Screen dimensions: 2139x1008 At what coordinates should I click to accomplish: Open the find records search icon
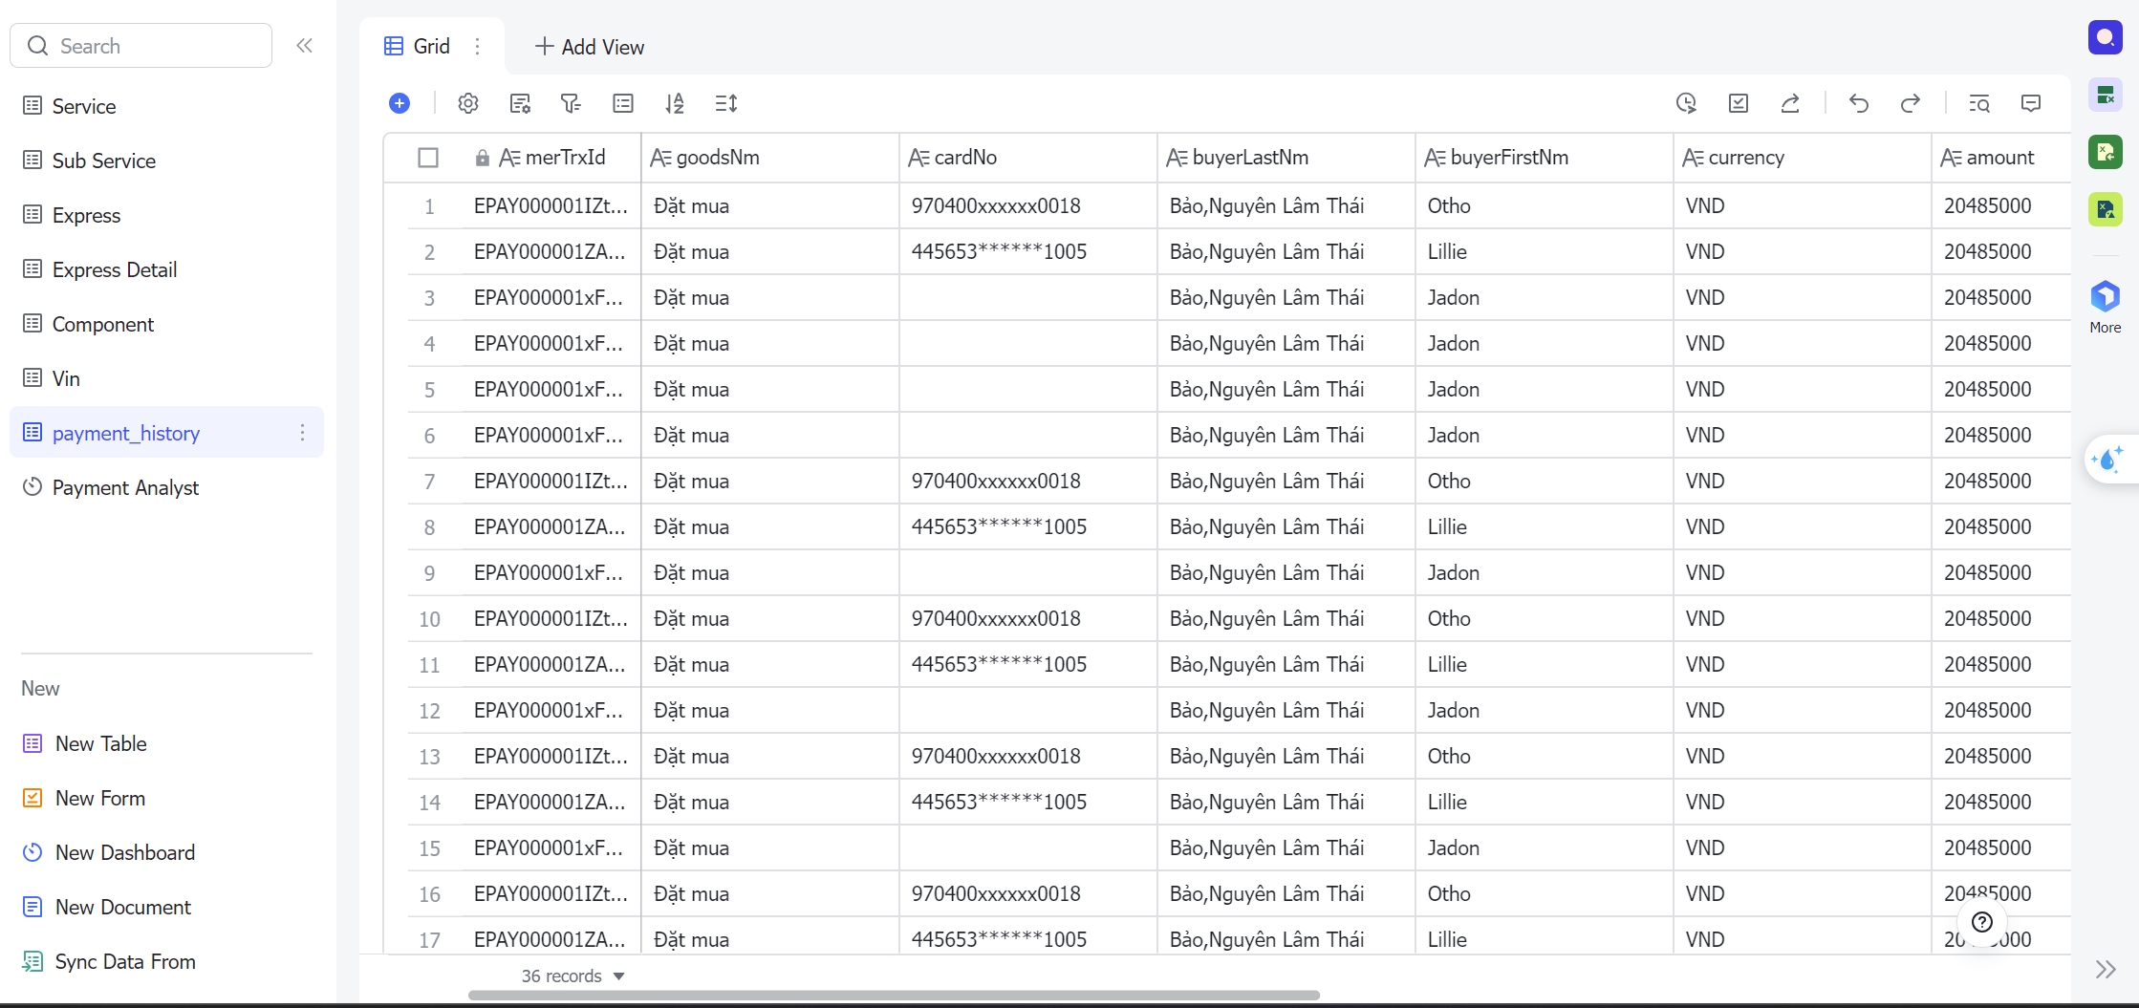coord(1979,103)
